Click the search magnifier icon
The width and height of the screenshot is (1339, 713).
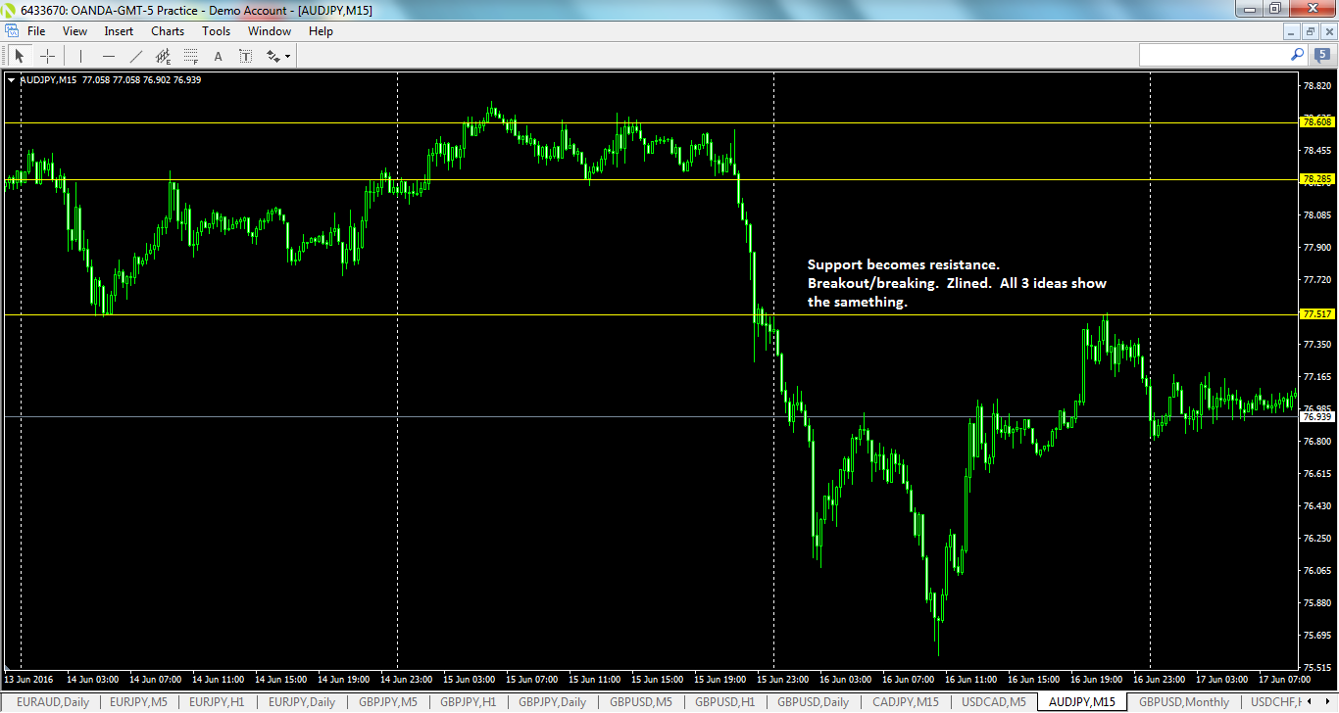click(1297, 56)
